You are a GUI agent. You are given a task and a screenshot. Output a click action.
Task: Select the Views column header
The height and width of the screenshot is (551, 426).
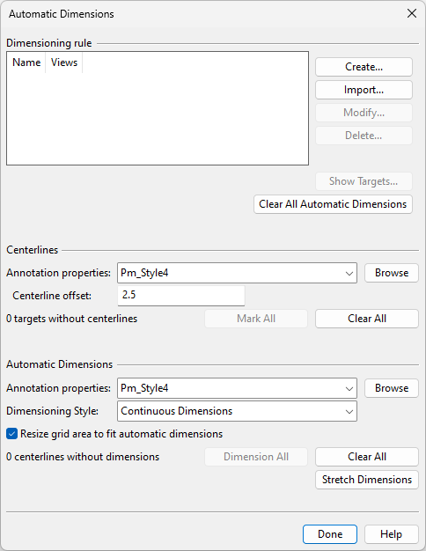(64, 62)
